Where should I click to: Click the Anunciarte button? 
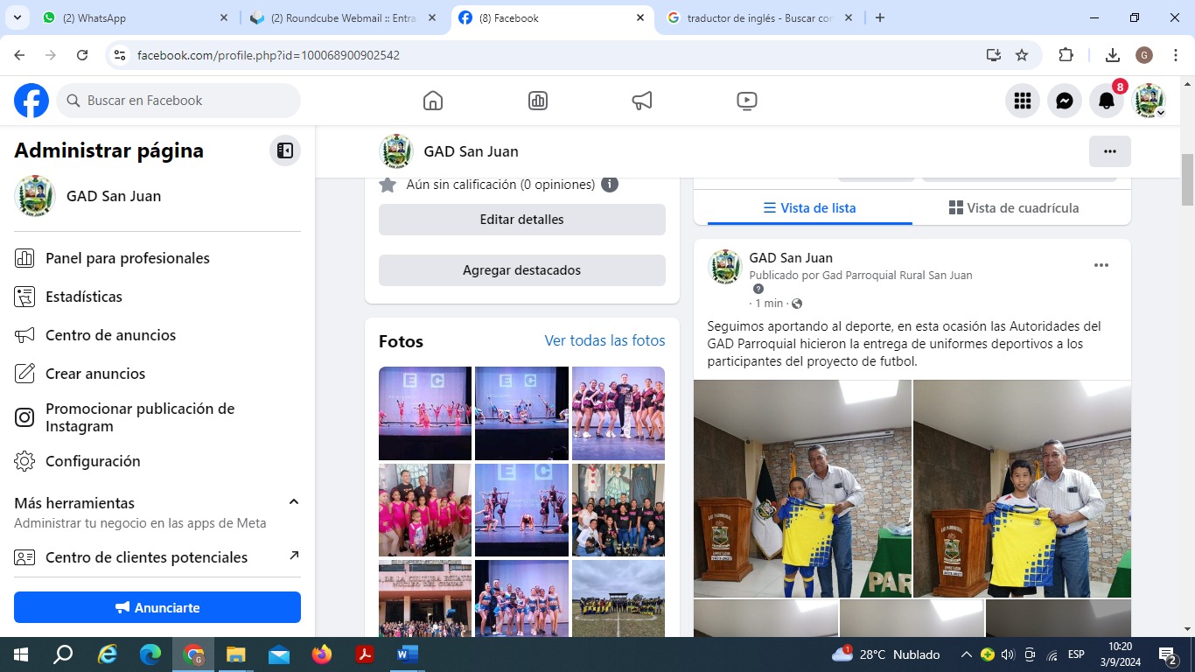(157, 607)
